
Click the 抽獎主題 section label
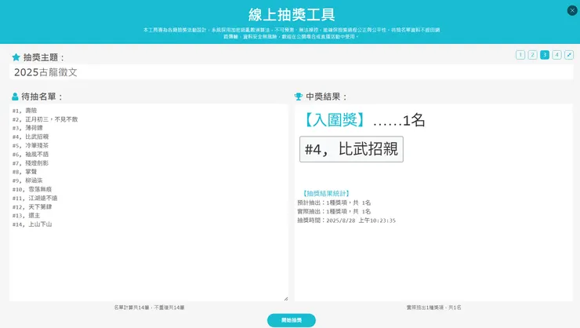pos(44,57)
